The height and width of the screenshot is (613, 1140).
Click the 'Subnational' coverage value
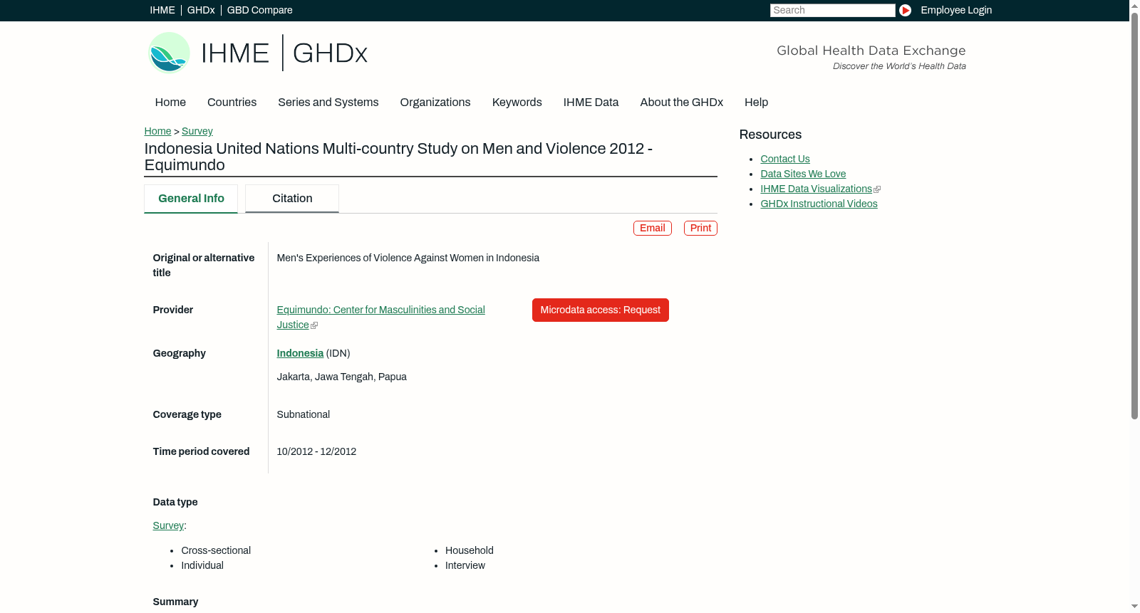click(x=304, y=415)
